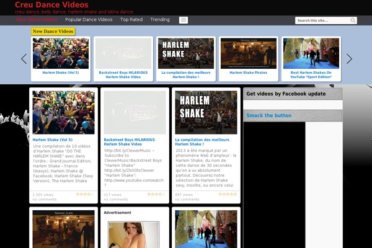Click no comments under La compilation video
The height and width of the screenshot is (248, 372).
coord(187,200)
